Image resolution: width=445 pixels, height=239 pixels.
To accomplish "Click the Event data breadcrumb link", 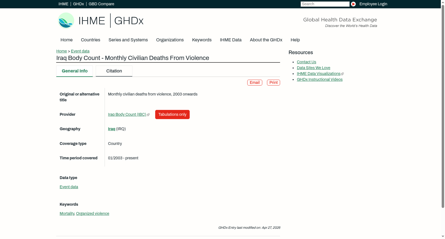I will point(80,51).
